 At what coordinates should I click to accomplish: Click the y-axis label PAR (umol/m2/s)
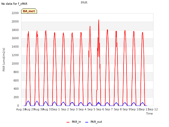tap(4, 60)
